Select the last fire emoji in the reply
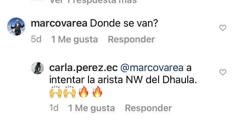Screen dimensions: 239x125 [97, 92]
